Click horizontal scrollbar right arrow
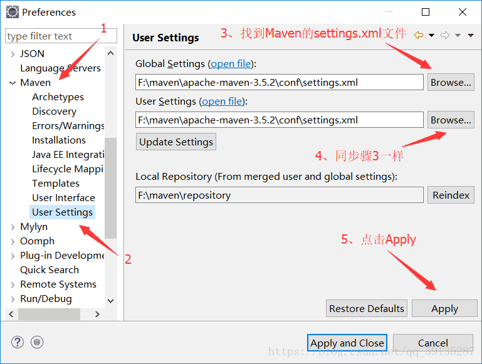 click(x=97, y=314)
